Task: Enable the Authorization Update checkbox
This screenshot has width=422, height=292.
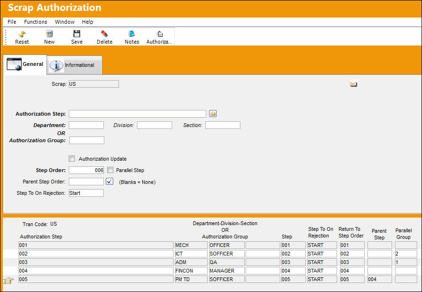Action: [x=72, y=159]
